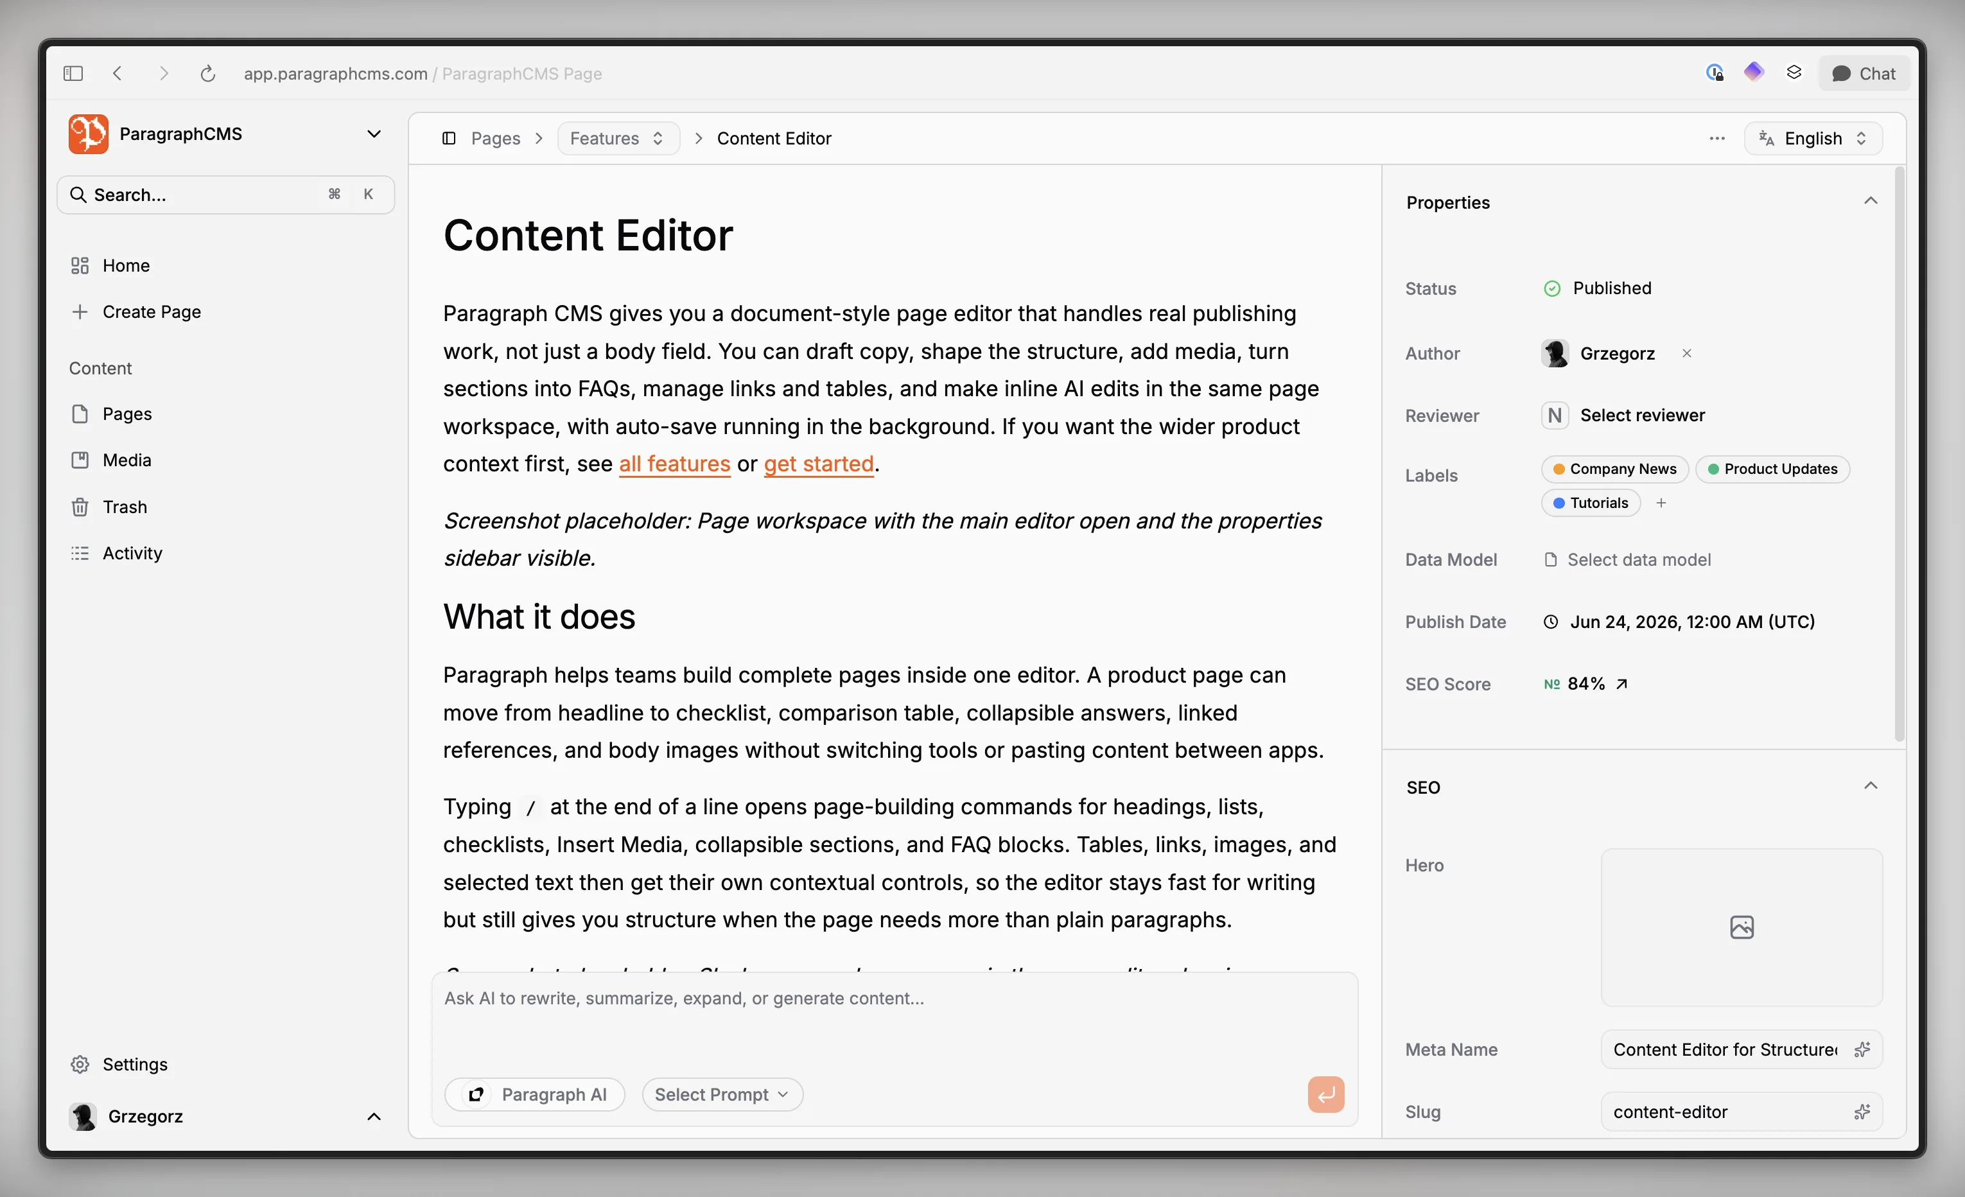Open the stacked layers extension icon
1965x1197 pixels.
(1794, 73)
